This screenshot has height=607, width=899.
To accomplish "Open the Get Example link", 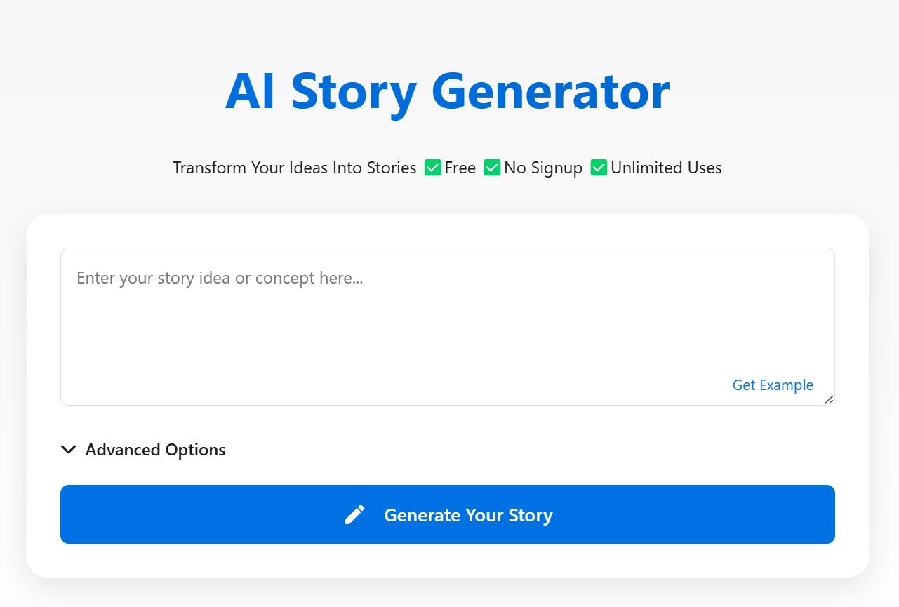I will tap(773, 385).
